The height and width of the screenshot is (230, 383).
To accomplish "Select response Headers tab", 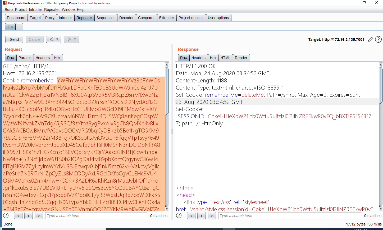I will pyautogui.click(x=198, y=58).
